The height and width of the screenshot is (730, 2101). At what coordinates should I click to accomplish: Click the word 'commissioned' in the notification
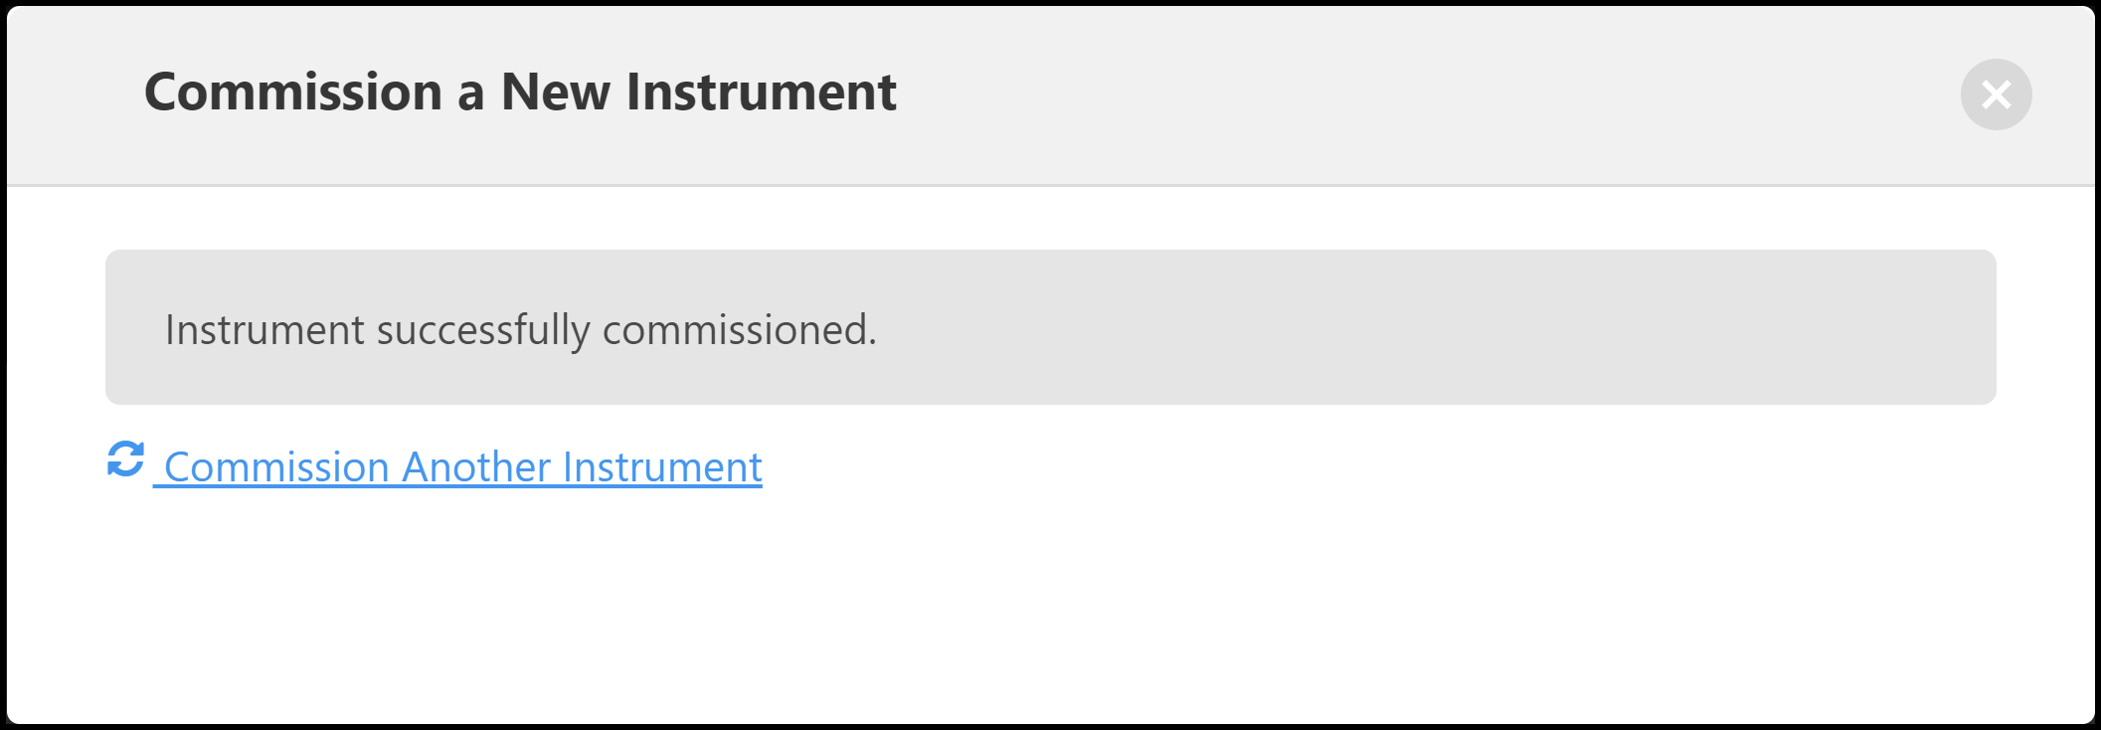[x=736, y=330]
